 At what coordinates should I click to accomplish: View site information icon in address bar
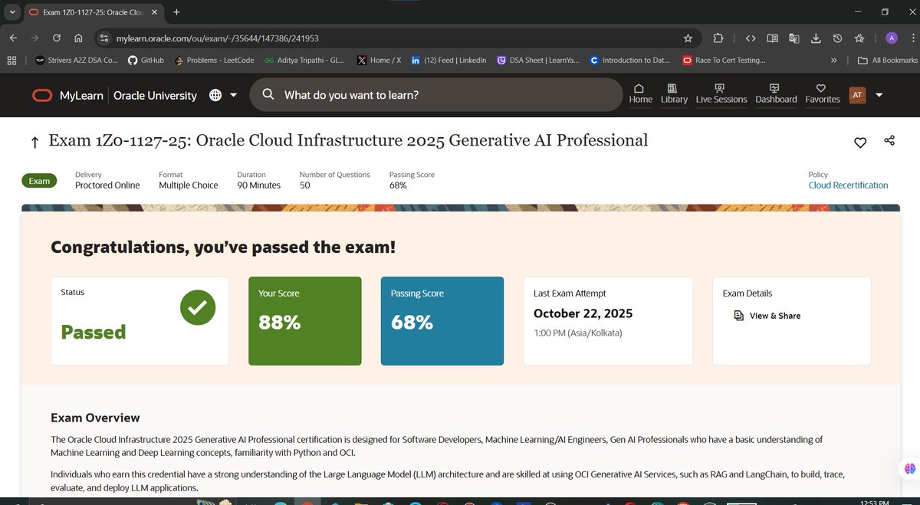pyautogui.click(x=104, y=38)
